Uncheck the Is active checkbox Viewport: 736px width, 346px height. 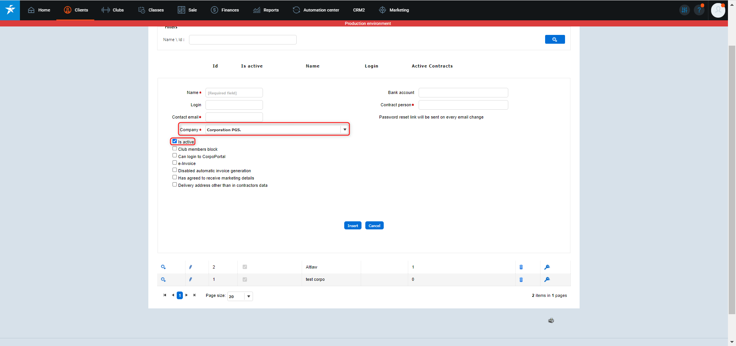coord(175,141)
